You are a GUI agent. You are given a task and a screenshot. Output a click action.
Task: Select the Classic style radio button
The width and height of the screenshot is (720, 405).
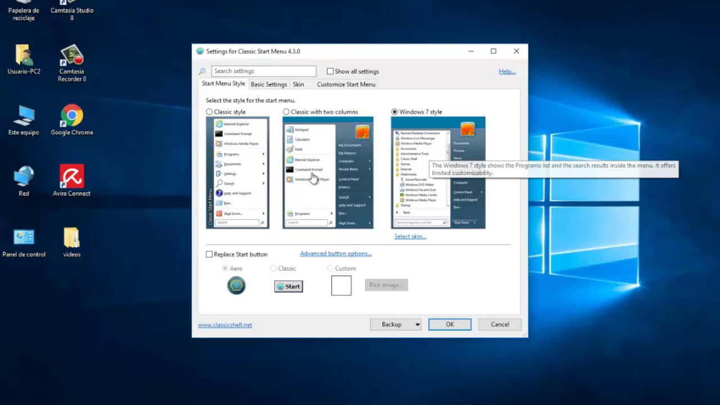(x=209, y=112)
